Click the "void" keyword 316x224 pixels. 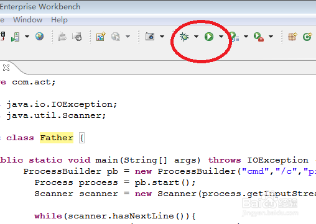(79, 160)
